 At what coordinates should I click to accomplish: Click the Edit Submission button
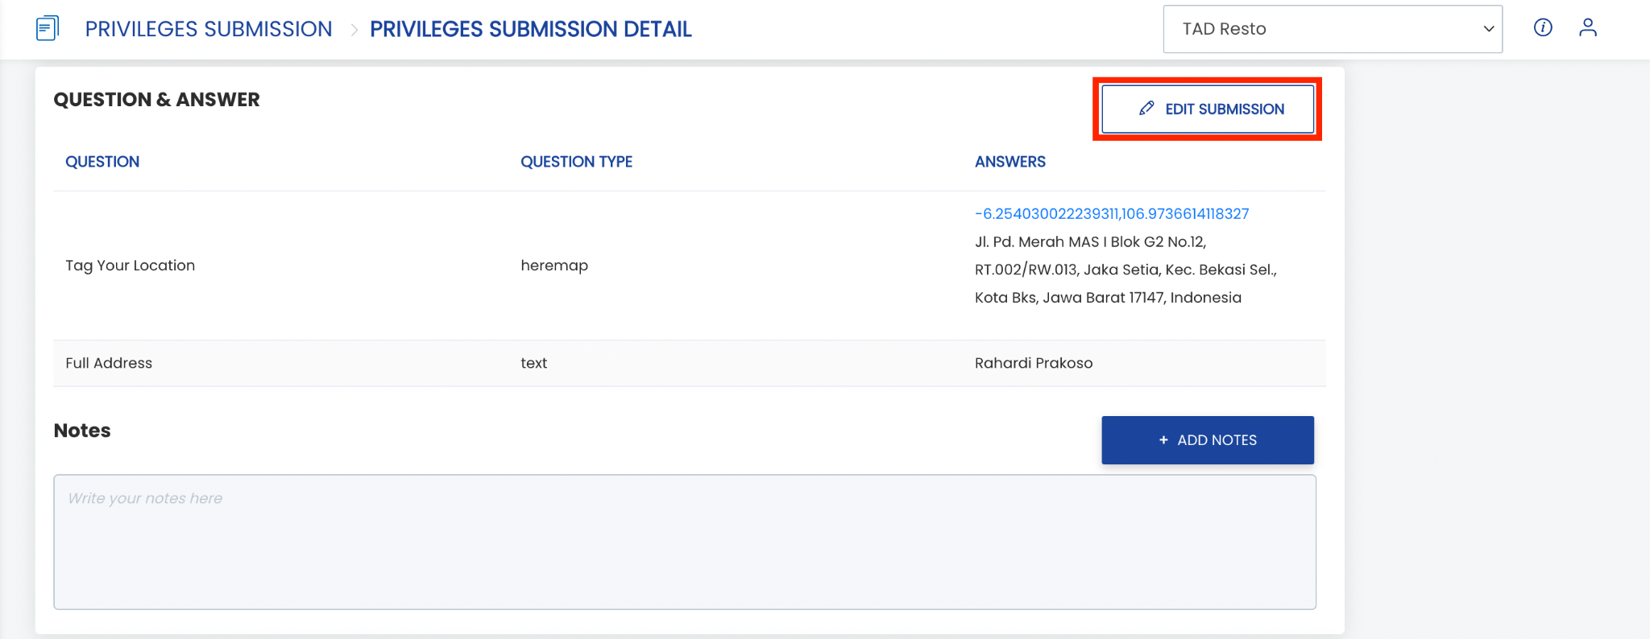click(1208, 109)
